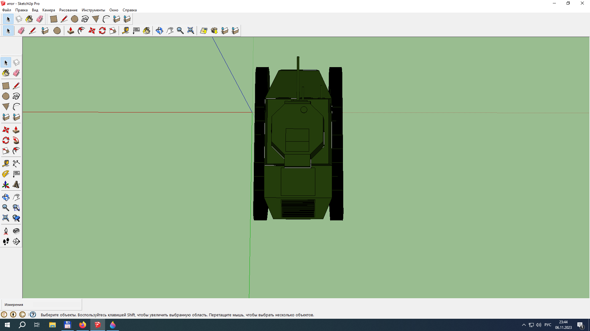Activate the Section Plane tool
The image size is (590, 331).
(x=16, y=242)
